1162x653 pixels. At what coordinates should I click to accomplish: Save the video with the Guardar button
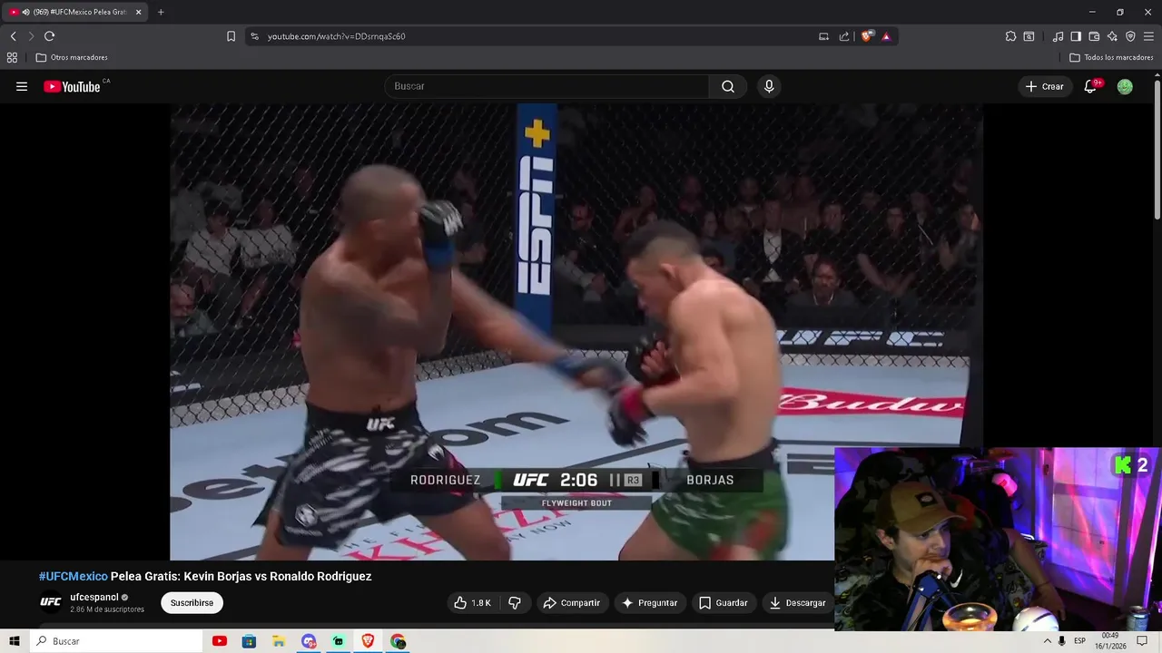pos(723,602)
